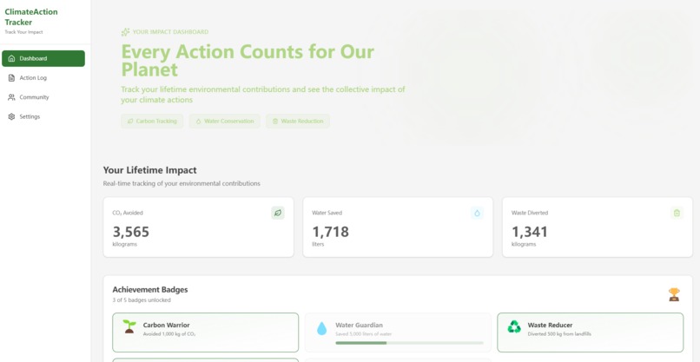Open Settings from the sidebar
The image size is (700, 362).
pyautogui.click(x=43, y=116)
